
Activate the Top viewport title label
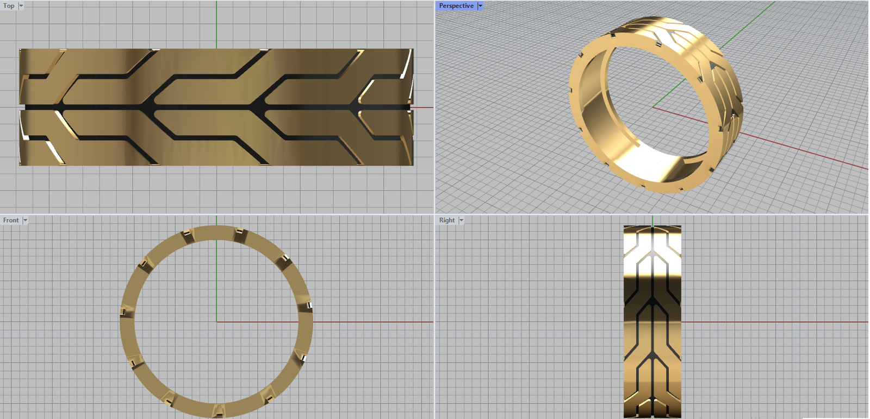pos(9,6)
